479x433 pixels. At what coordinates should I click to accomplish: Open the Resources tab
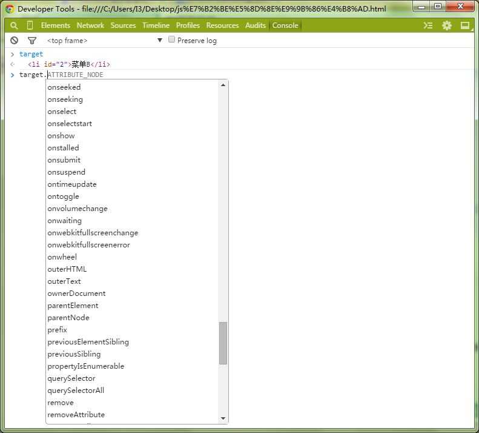222,25
